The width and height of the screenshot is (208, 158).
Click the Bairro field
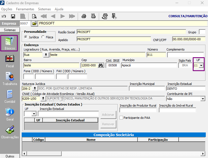click(x=51, y=65)
